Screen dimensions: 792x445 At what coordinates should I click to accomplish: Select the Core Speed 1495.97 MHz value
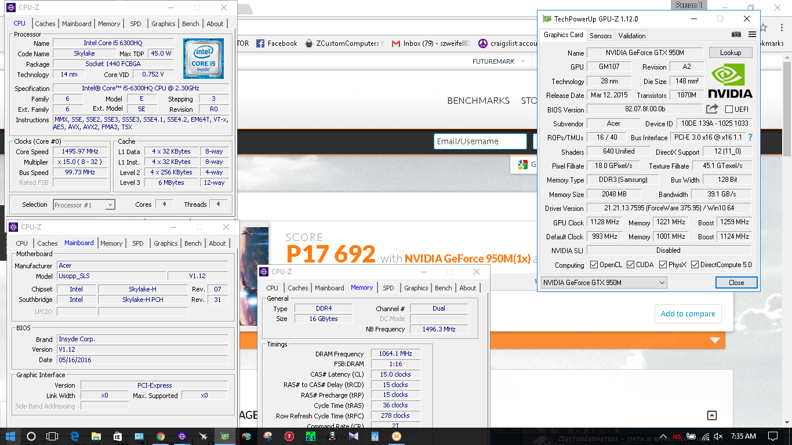(80, 151)
